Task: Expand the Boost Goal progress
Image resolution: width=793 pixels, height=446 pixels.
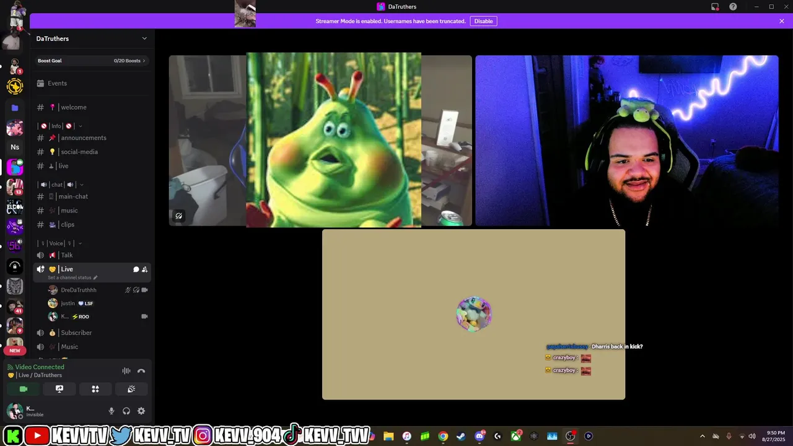Action: point(92,61)
